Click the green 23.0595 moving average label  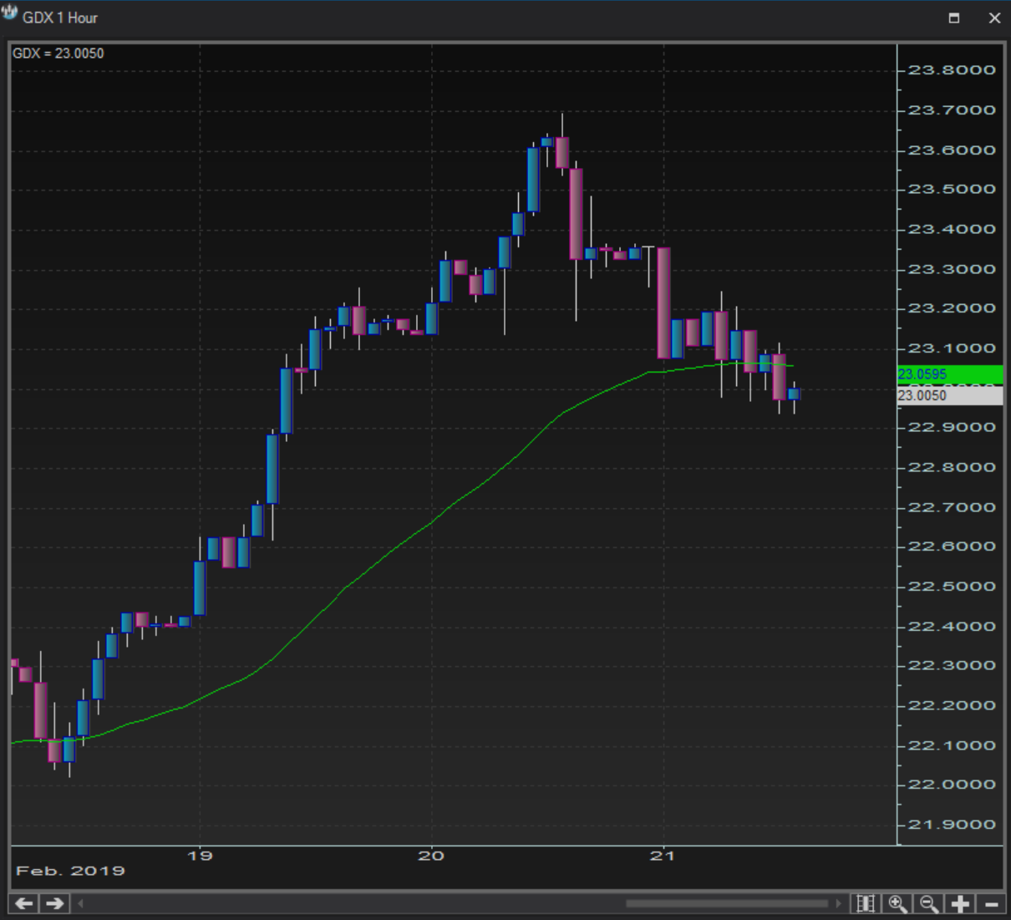tap(950, 374)
